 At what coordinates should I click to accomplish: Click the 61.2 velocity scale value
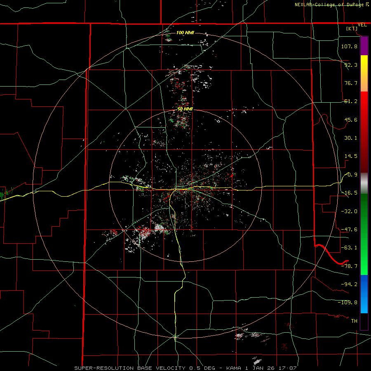tap(351, 101)
